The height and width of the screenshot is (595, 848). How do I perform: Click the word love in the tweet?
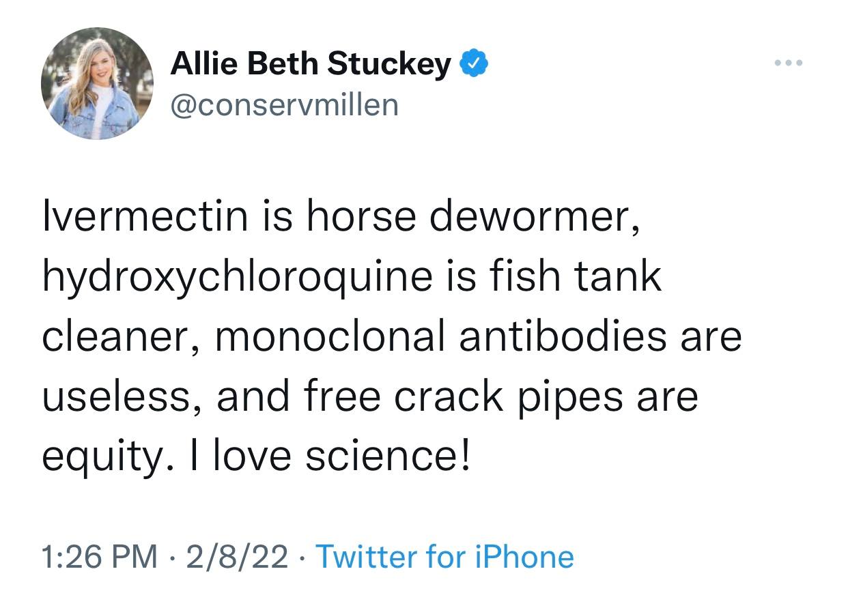pyautogui.click(x=251, y=456)
